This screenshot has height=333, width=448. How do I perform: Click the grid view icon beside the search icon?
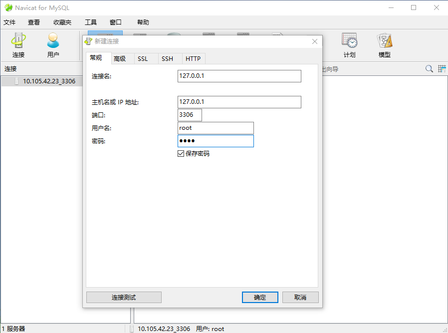coord(441,68)
